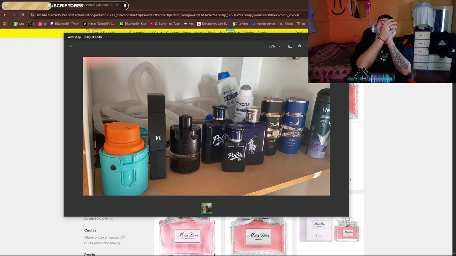Open the wsp WhatsApp bookmark
The width and height of the screenshot is (456, 256).
[19, 24]
